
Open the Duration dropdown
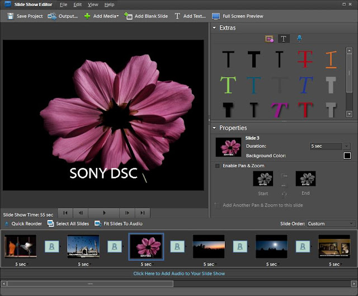coord(346,146)
